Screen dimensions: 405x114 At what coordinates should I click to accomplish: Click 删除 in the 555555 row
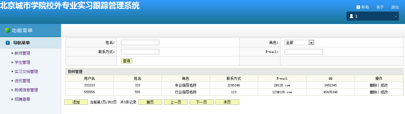point(373,92)
